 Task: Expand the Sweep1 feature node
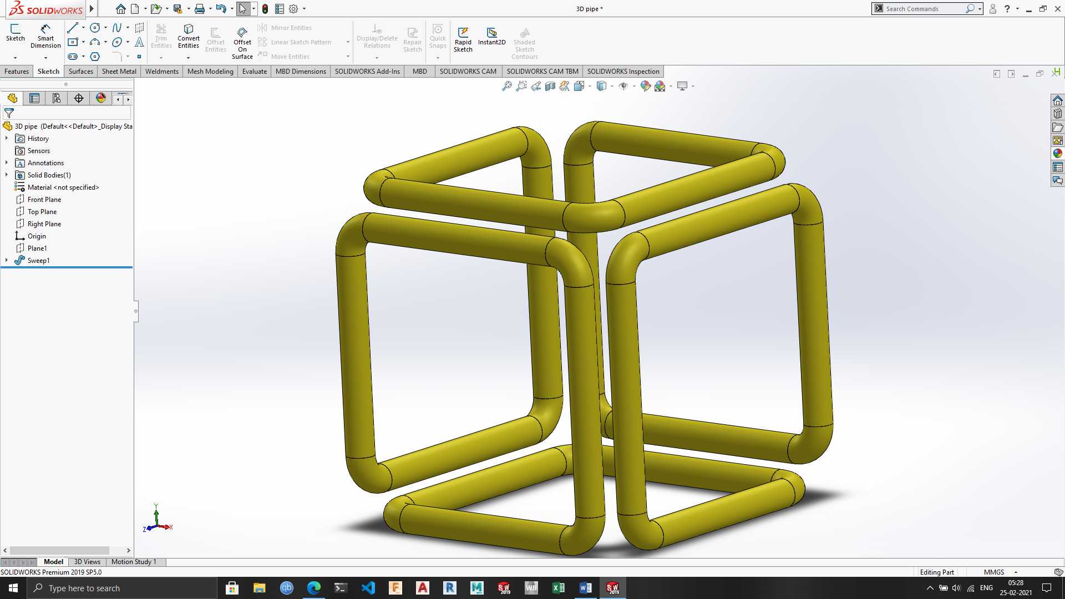[7, 260]
